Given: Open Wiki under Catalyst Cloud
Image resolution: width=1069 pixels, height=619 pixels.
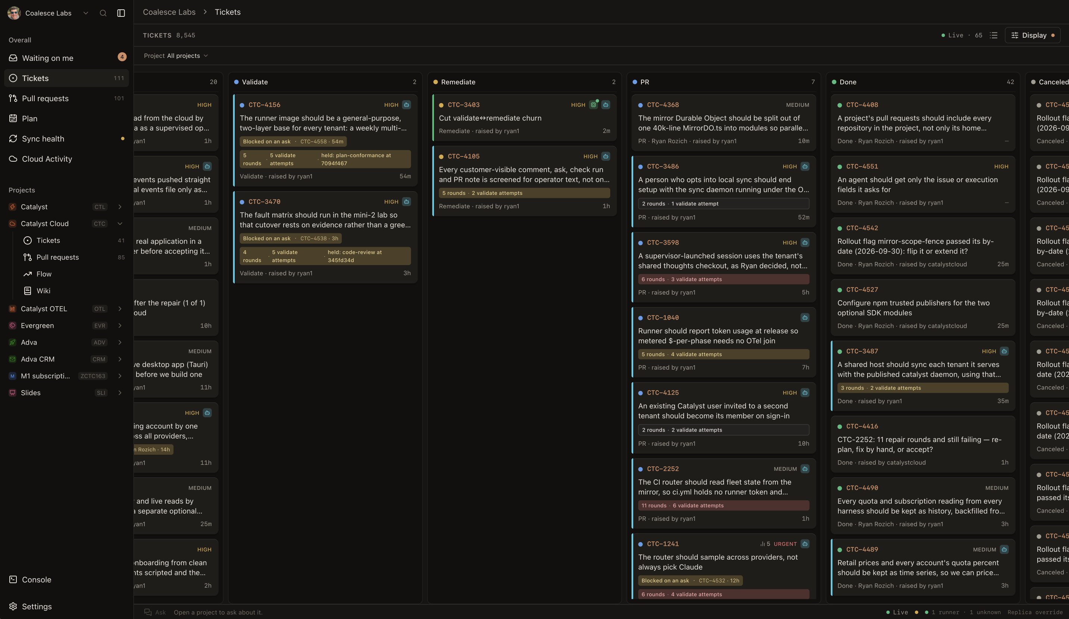Looking at the screenshot, I should tap(74, 291).
